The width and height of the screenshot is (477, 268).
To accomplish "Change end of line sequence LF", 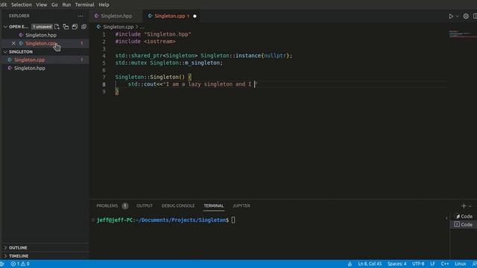I will 432,264.
